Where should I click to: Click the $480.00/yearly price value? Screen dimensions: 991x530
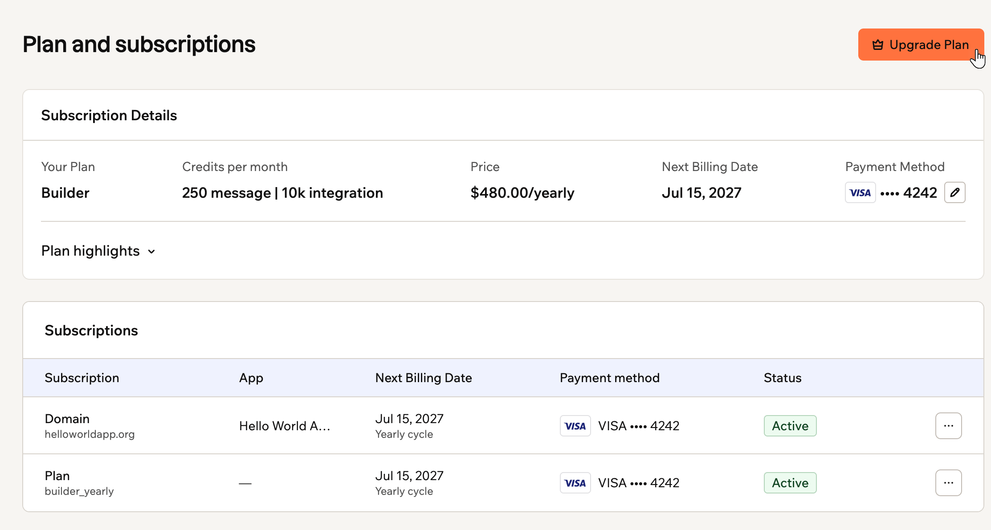tap(522, 193)
